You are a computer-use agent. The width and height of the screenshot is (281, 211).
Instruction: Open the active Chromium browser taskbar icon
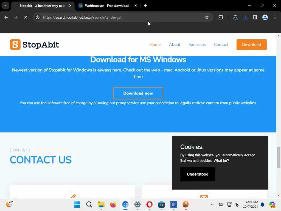(x=125, y=204)
